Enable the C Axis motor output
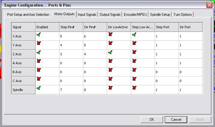Viewport: 215px width, 127px height. tap(39, 79)
